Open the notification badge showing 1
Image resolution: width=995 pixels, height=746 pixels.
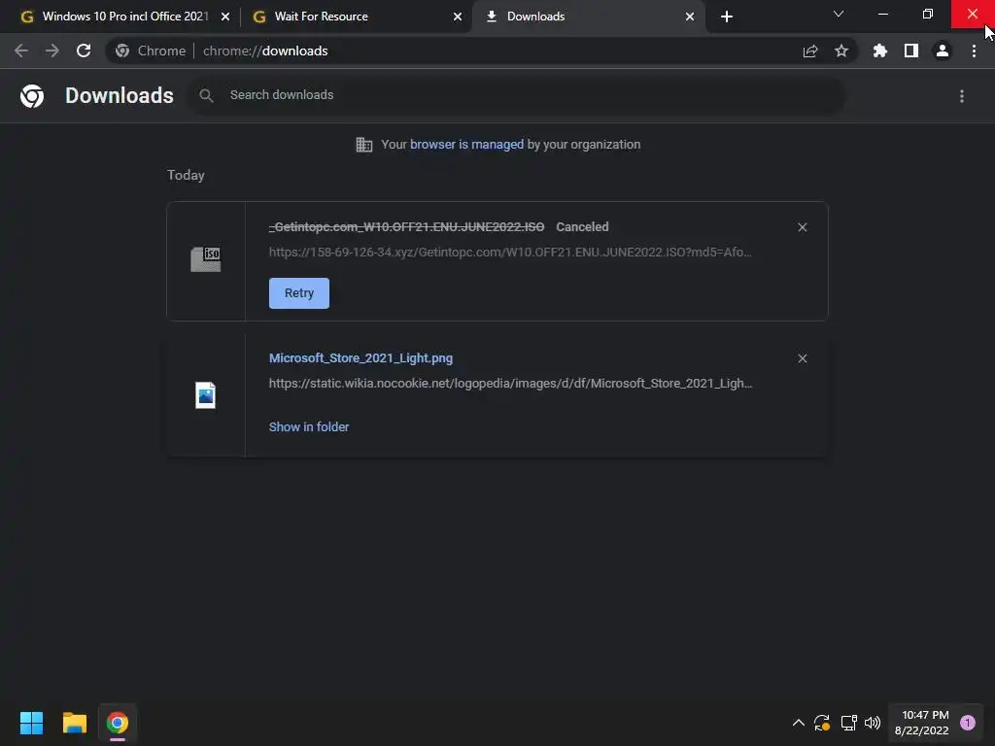coord(968,723)
